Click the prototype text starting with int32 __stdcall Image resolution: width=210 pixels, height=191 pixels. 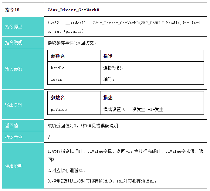[124, 27]
